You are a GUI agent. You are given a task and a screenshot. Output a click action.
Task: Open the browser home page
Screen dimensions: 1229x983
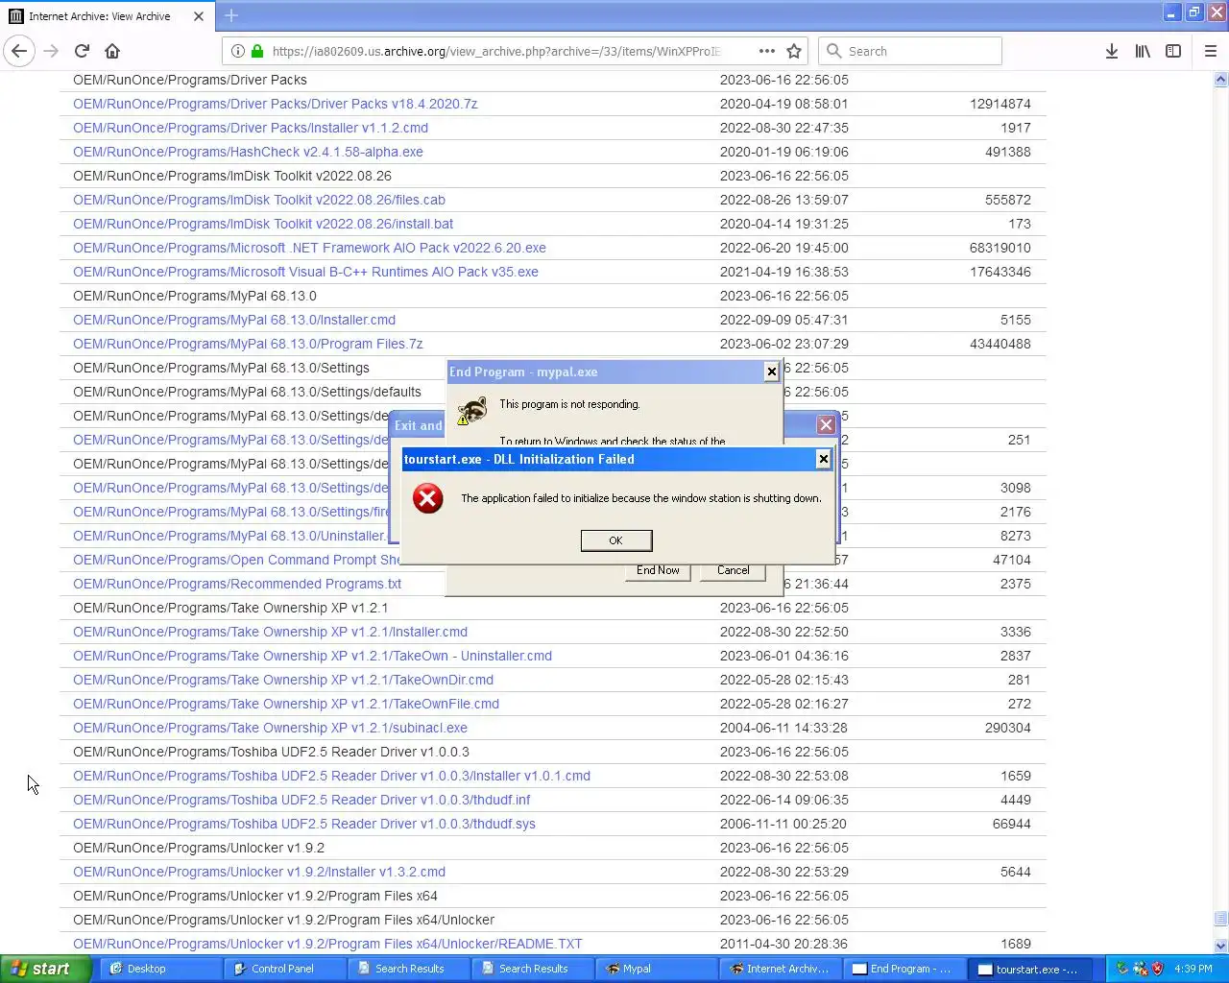tap(112, 51)
